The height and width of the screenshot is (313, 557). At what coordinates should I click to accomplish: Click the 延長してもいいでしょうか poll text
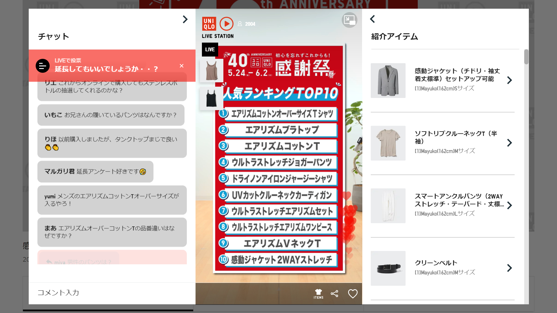coord(106,69)
